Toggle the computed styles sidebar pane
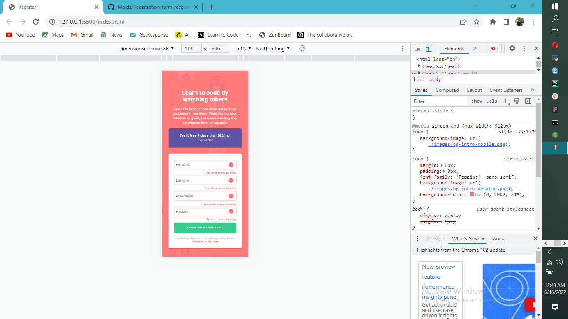Viewport: 568px width, 319px height. [x=528, y=101]
